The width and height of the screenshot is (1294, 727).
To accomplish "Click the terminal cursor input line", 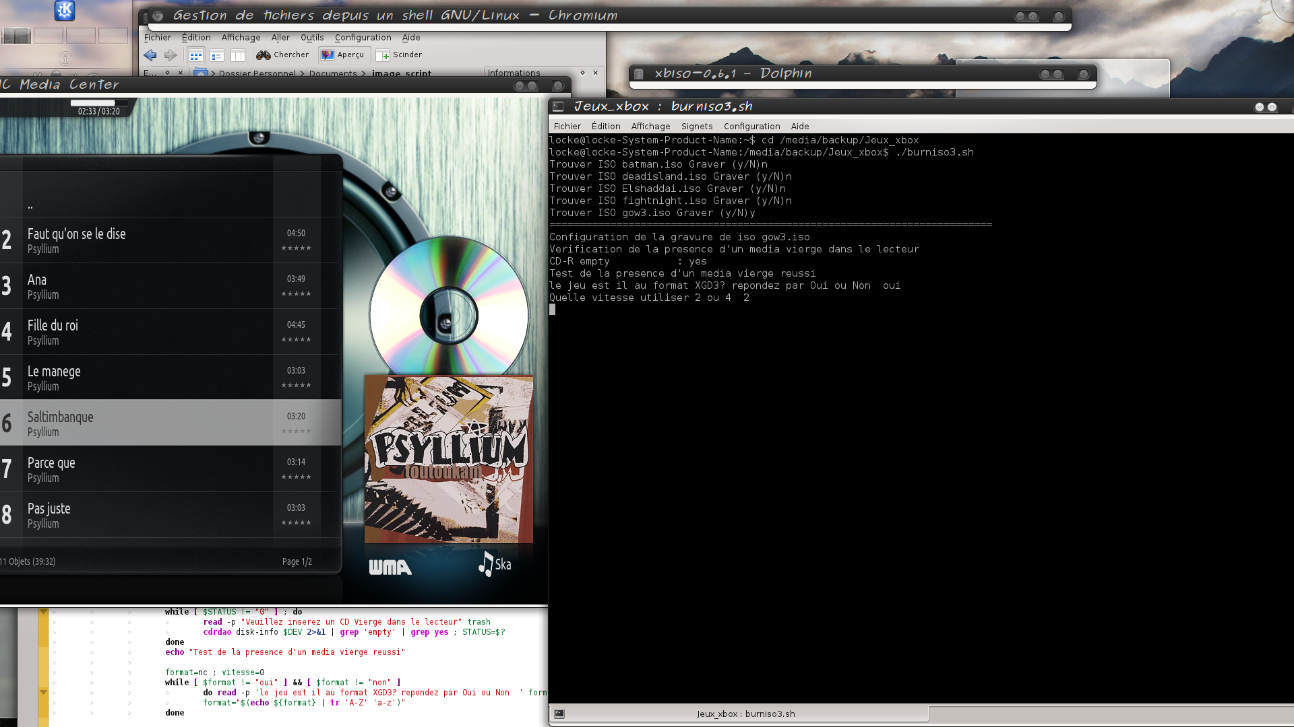I will click(x=553, y=310).
